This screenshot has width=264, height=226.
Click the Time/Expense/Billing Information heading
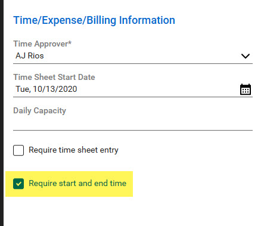(94, 20)
